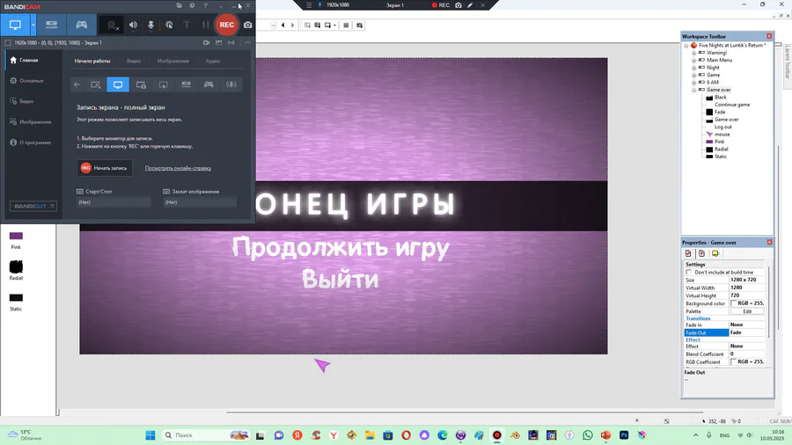Select Cointinue game object in tree

coord(732,105)
